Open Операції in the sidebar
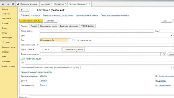Screen dimensions: 174x98 pyautogui.click(x=5, y=52)
